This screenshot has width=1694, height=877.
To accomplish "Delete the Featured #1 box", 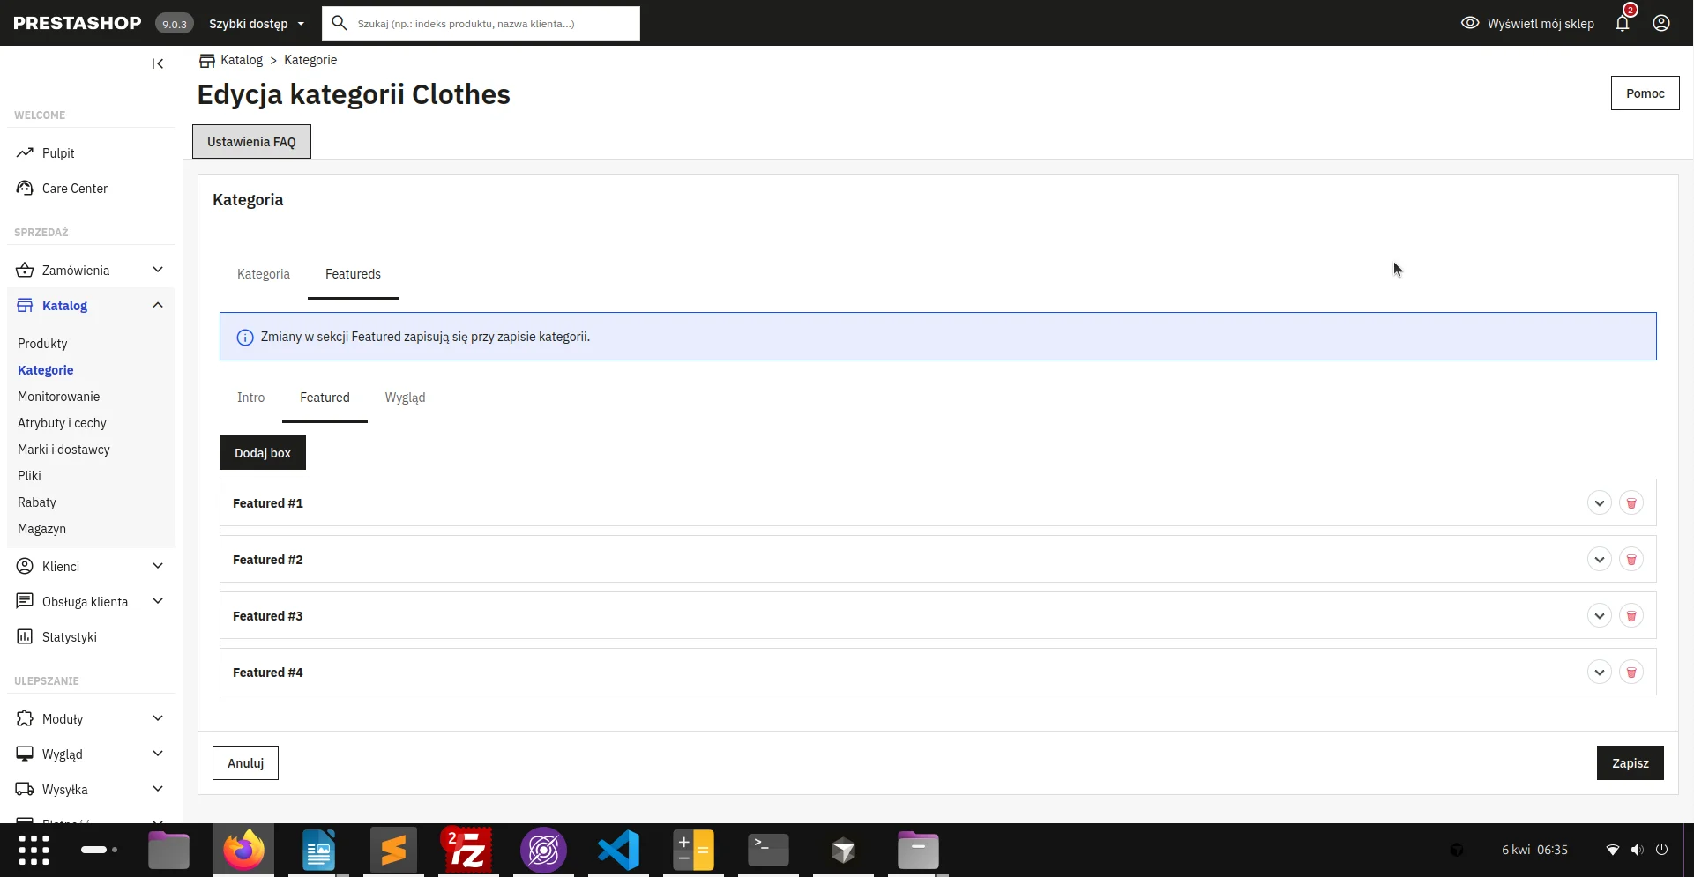I will [1631, 503].
